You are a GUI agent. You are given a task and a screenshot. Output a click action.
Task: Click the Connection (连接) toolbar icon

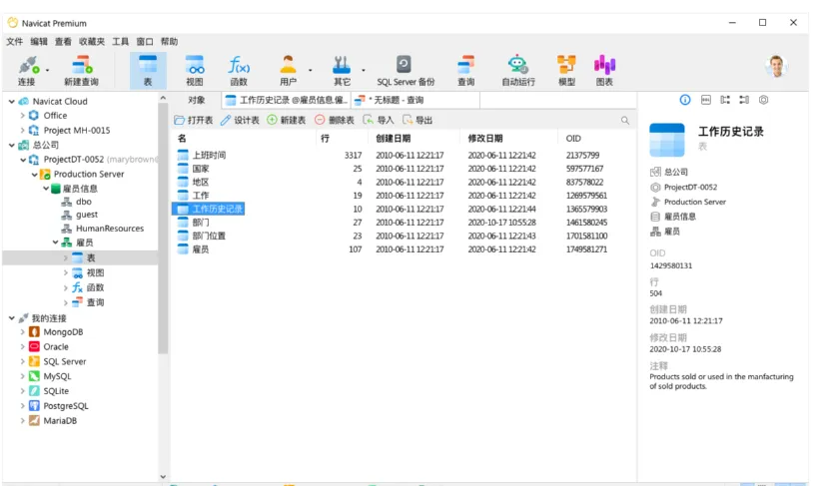tap(27, 71)
